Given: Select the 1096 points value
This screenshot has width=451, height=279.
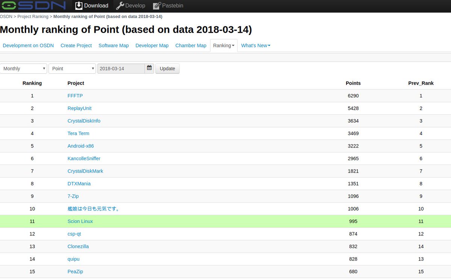Looking at the screenshot, I should point(353,196).
